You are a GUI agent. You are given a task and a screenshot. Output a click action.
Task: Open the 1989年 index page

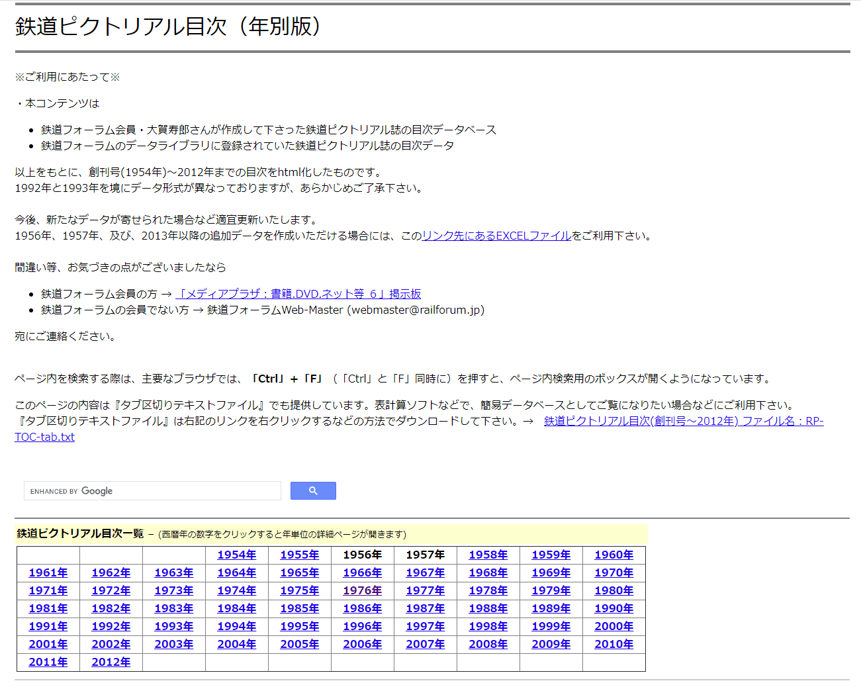[551, 608]
